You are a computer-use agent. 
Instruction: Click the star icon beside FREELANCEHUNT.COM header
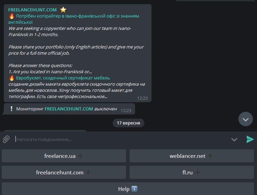tap(63, 10)
